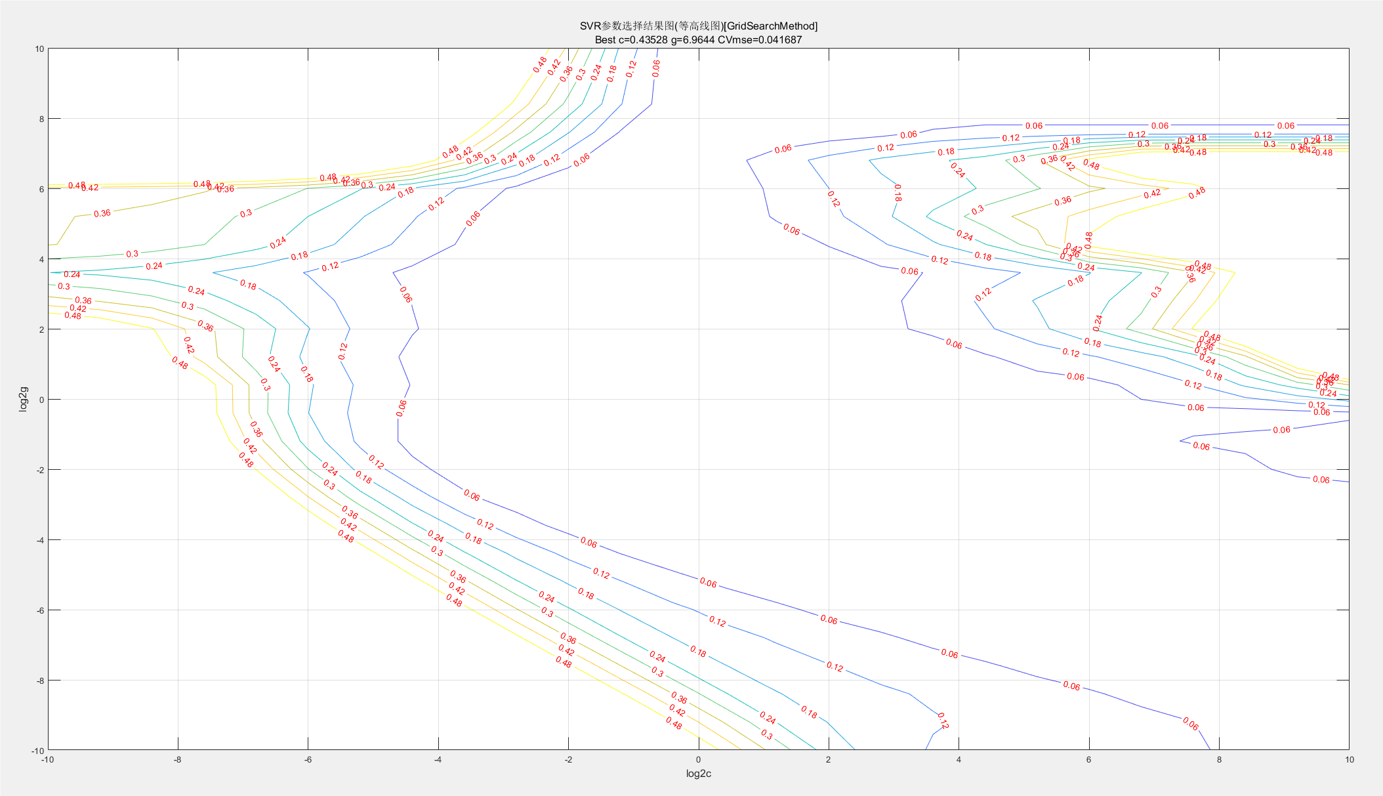Click x-axis tick label 0
Image resolution: width=1383 pixels, height=796 pixels.
click(698, 760)
